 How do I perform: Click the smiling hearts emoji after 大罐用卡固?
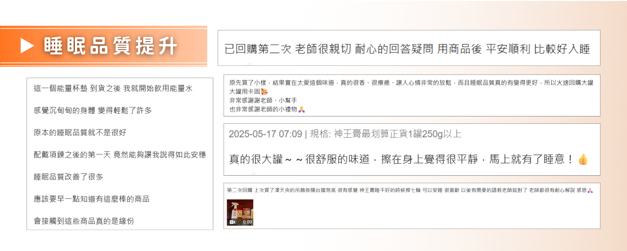[x=264, y=92]
